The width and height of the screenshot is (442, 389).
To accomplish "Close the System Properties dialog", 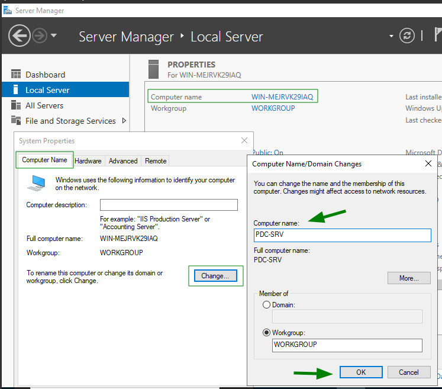I will [x=244, y=140].
